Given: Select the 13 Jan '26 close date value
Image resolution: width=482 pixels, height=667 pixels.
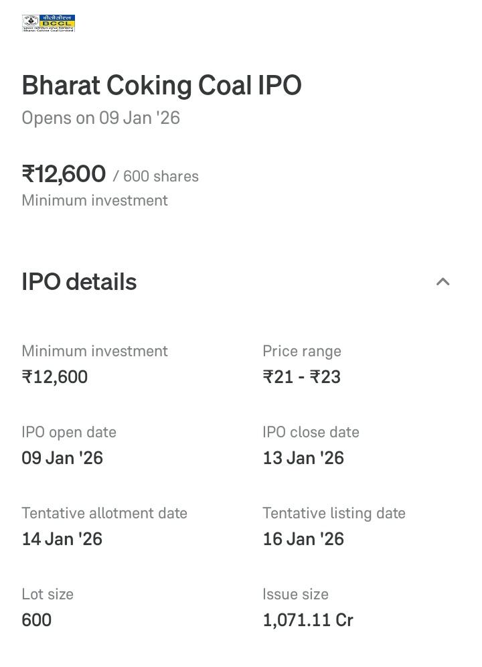Looking at the screenshot, I should click(303, 458).
